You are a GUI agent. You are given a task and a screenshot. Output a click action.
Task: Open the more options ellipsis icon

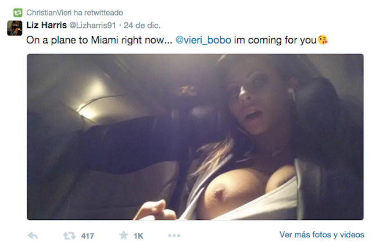(174, 236)
